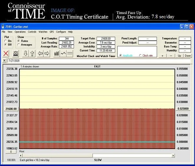
Task: Turn Plot On radio button
Action: pos(6,41)
